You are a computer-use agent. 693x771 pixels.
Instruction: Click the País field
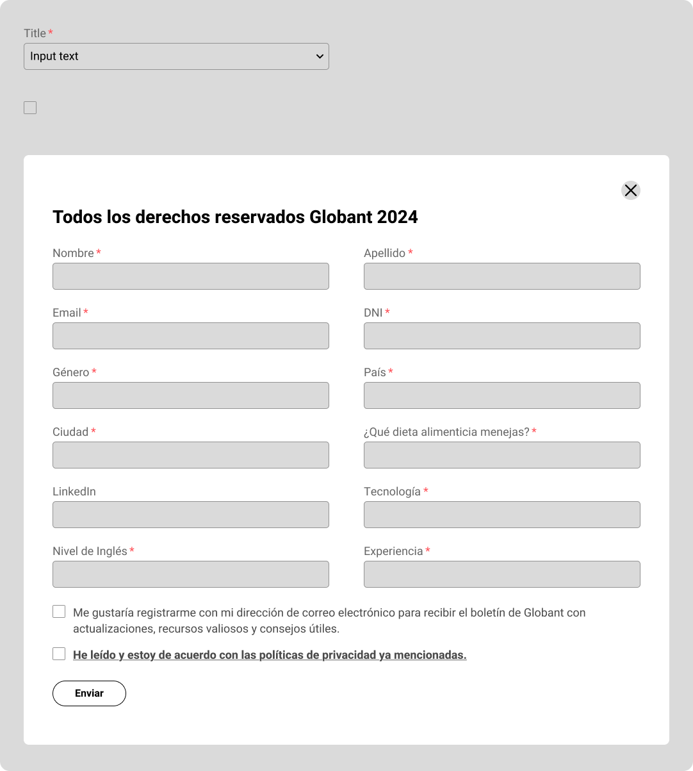(x=501, y=395)
